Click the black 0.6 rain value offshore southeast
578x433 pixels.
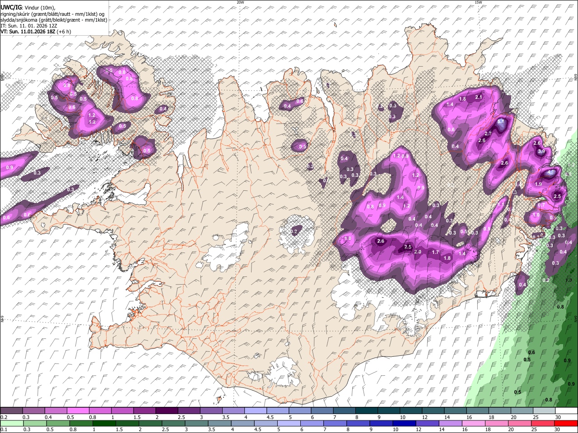coord(531,352)
